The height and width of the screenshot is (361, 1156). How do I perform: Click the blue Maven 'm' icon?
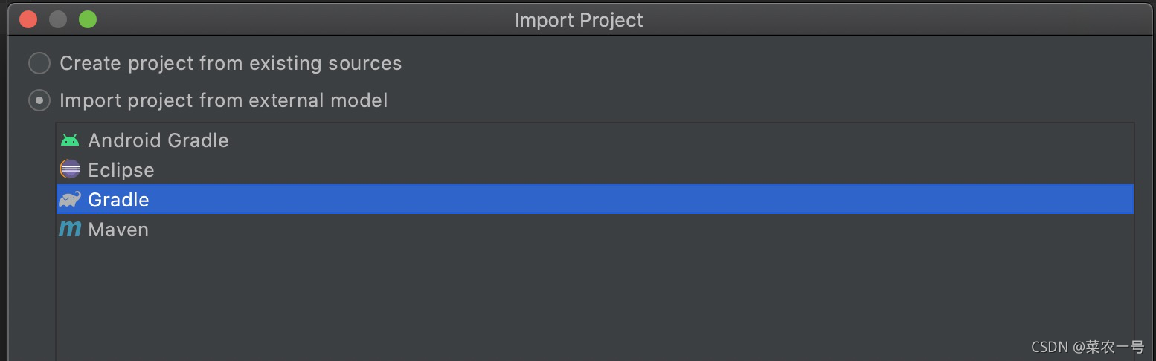[x=70, y=230]
